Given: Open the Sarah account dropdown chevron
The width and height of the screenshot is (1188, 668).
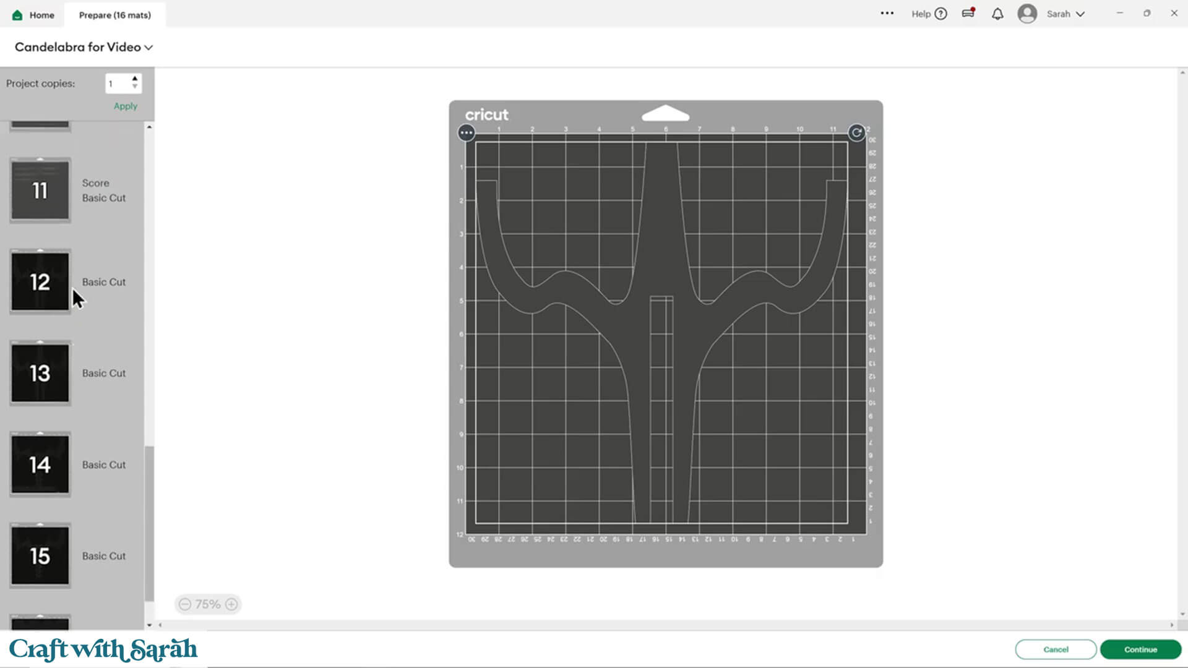Looking at the screenshot, I should [1080, 14].
